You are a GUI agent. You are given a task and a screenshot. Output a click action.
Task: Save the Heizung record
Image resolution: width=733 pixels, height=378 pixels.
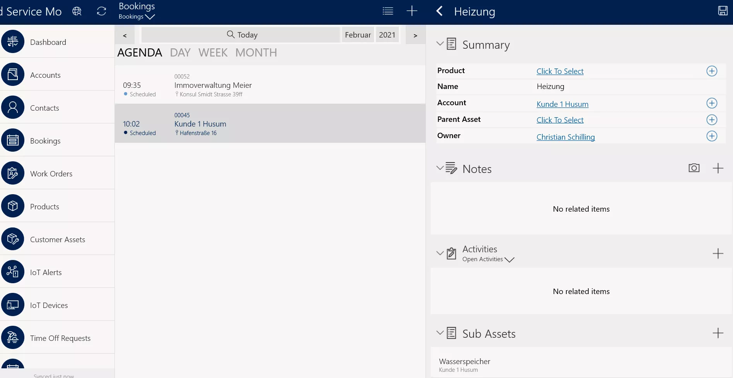(x=723, y=11)
